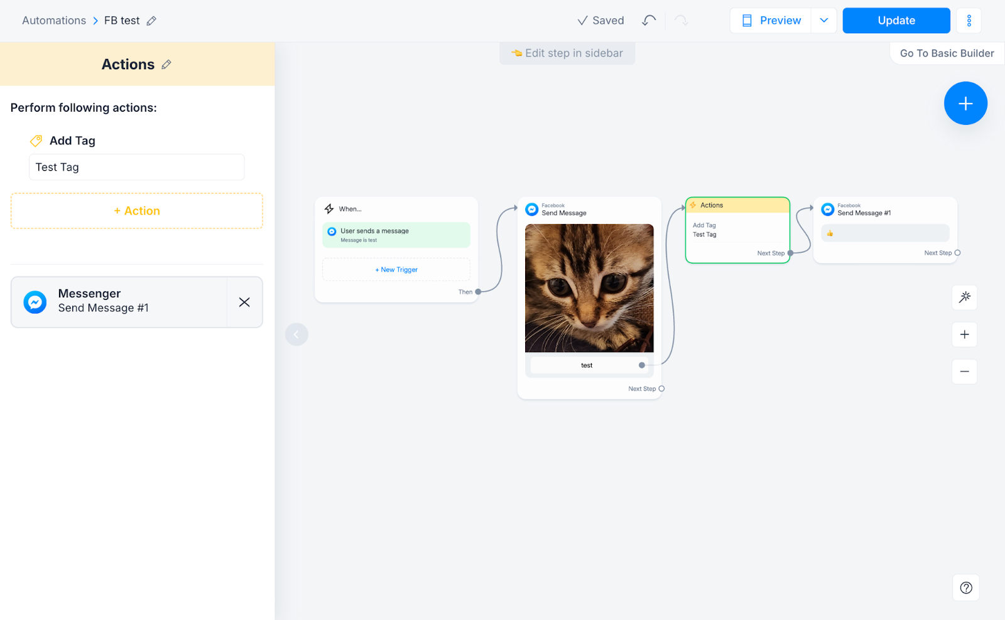
Task: Click the lightning bolt When trigger icon
Action: pos(329,209)
